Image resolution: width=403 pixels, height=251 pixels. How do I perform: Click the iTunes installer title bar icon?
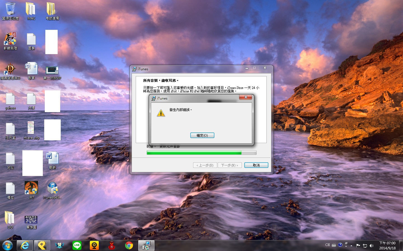(134, 69)
